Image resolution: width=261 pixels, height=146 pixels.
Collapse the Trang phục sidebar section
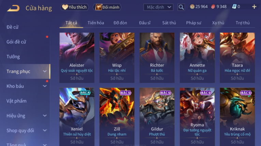(x=45, y=71)
